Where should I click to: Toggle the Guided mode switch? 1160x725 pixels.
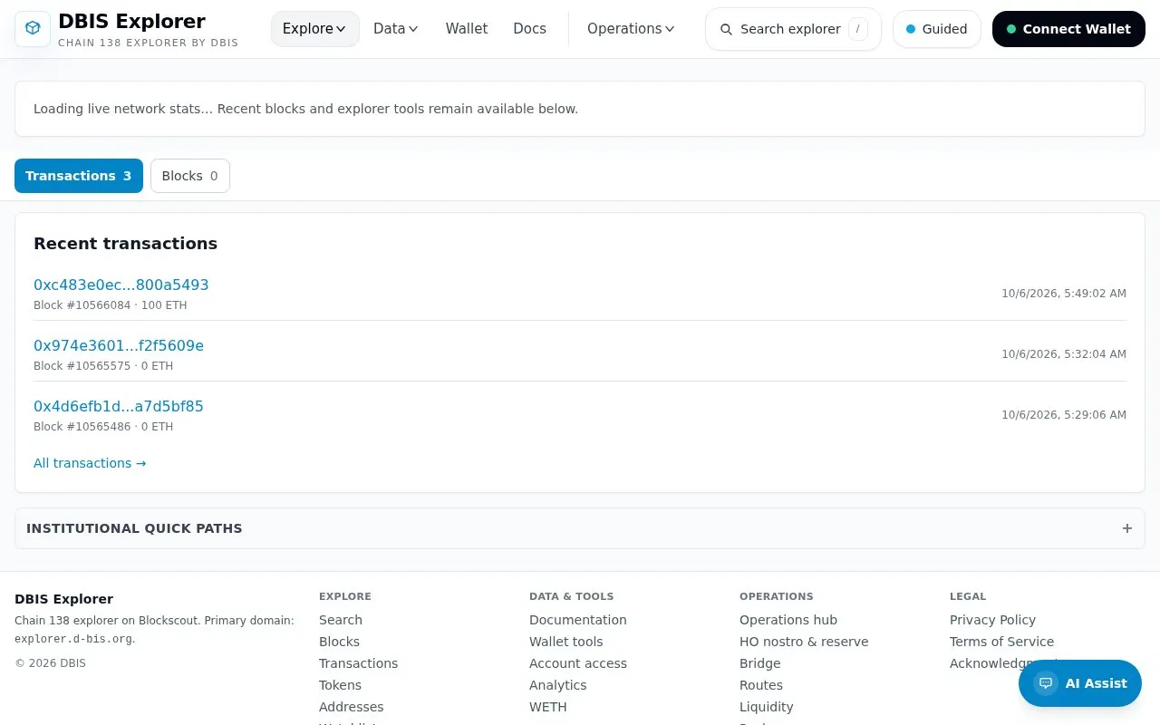click(937, 29)
